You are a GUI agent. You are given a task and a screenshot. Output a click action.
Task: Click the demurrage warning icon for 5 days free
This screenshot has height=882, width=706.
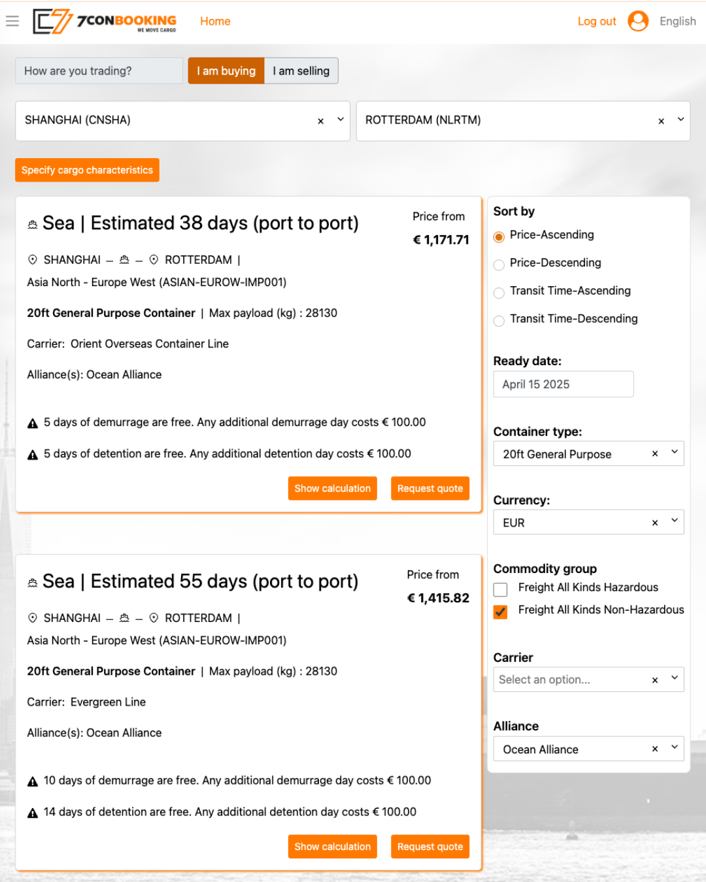[x=33, y=423]
